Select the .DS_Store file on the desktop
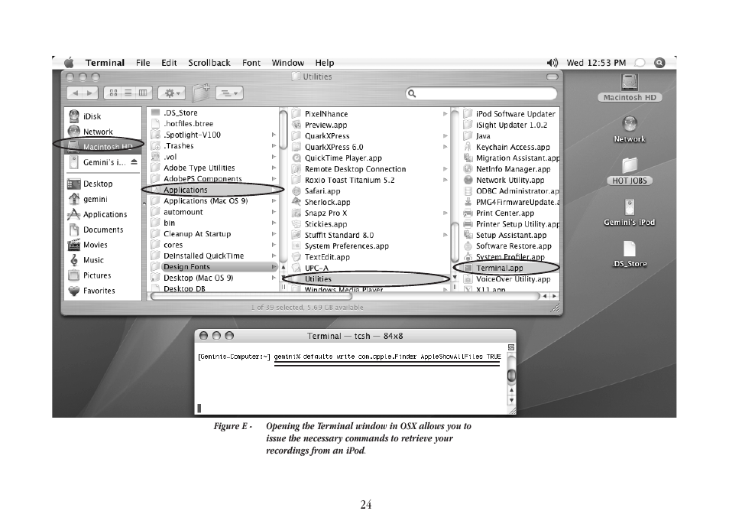 click(630, 254)
